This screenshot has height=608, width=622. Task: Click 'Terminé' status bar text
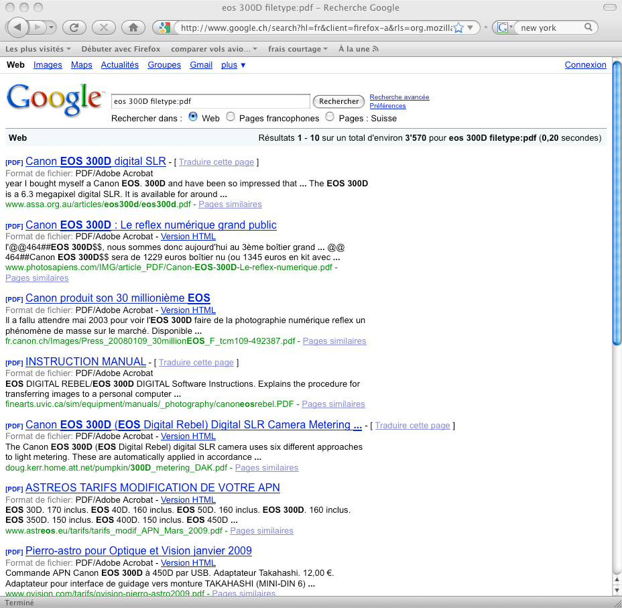[x=19, y=603]
